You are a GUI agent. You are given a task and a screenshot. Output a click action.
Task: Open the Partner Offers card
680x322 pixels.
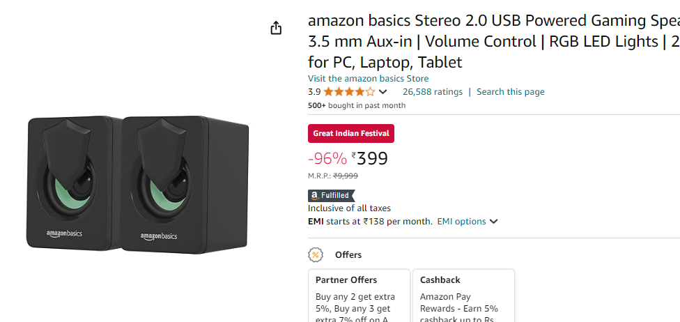[359, 296]
